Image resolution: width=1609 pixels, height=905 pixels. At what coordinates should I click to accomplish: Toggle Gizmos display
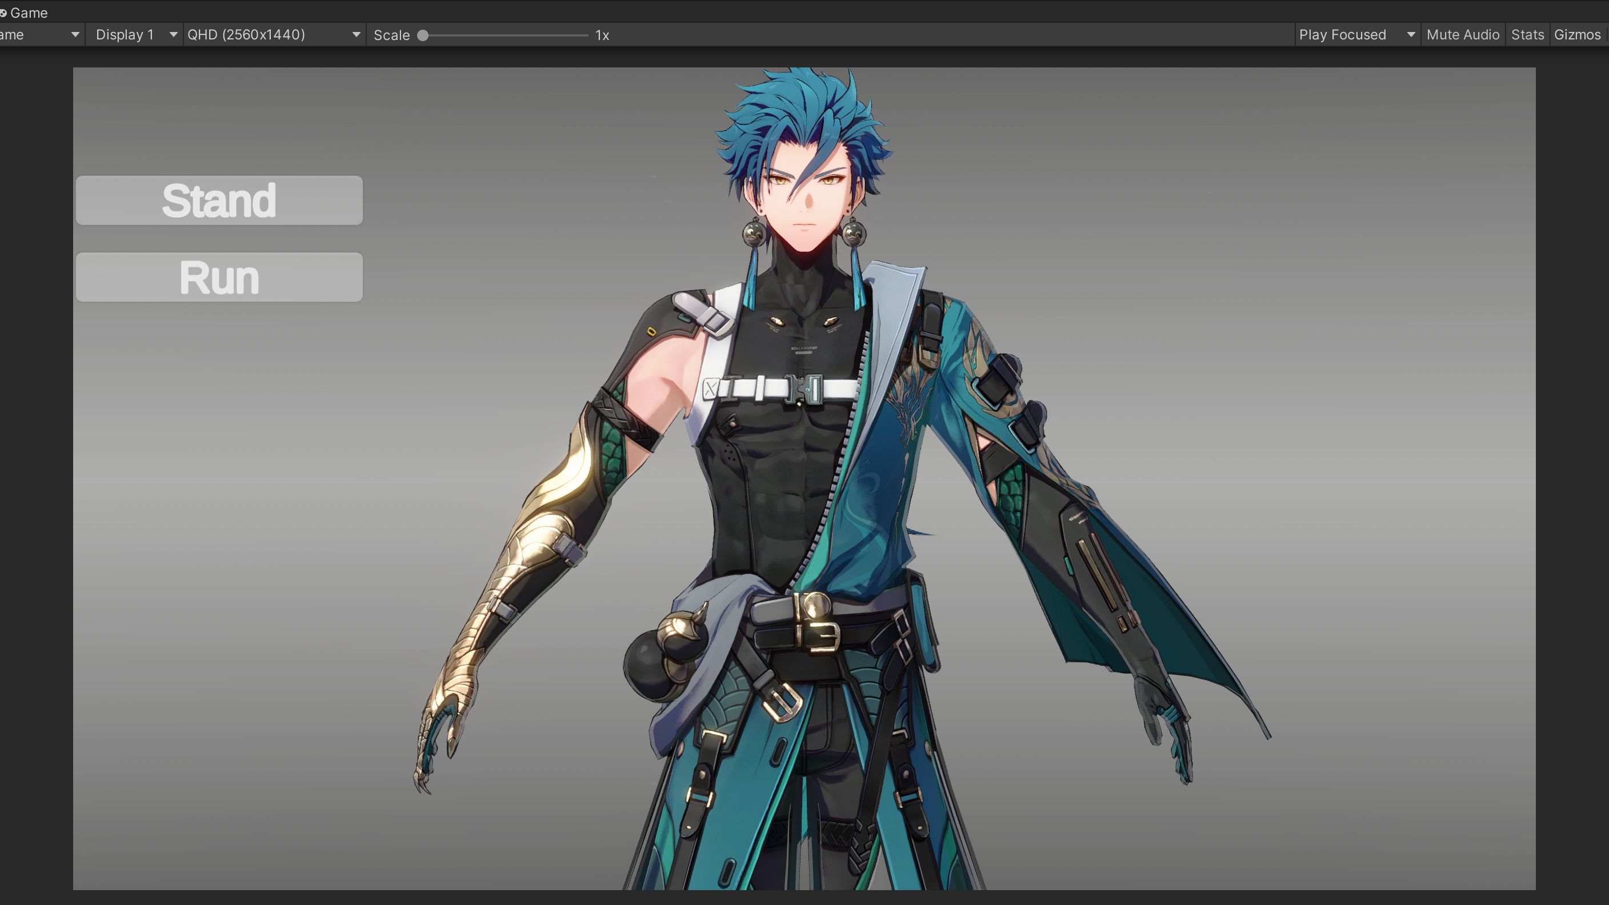click(x=1577, y=35)
